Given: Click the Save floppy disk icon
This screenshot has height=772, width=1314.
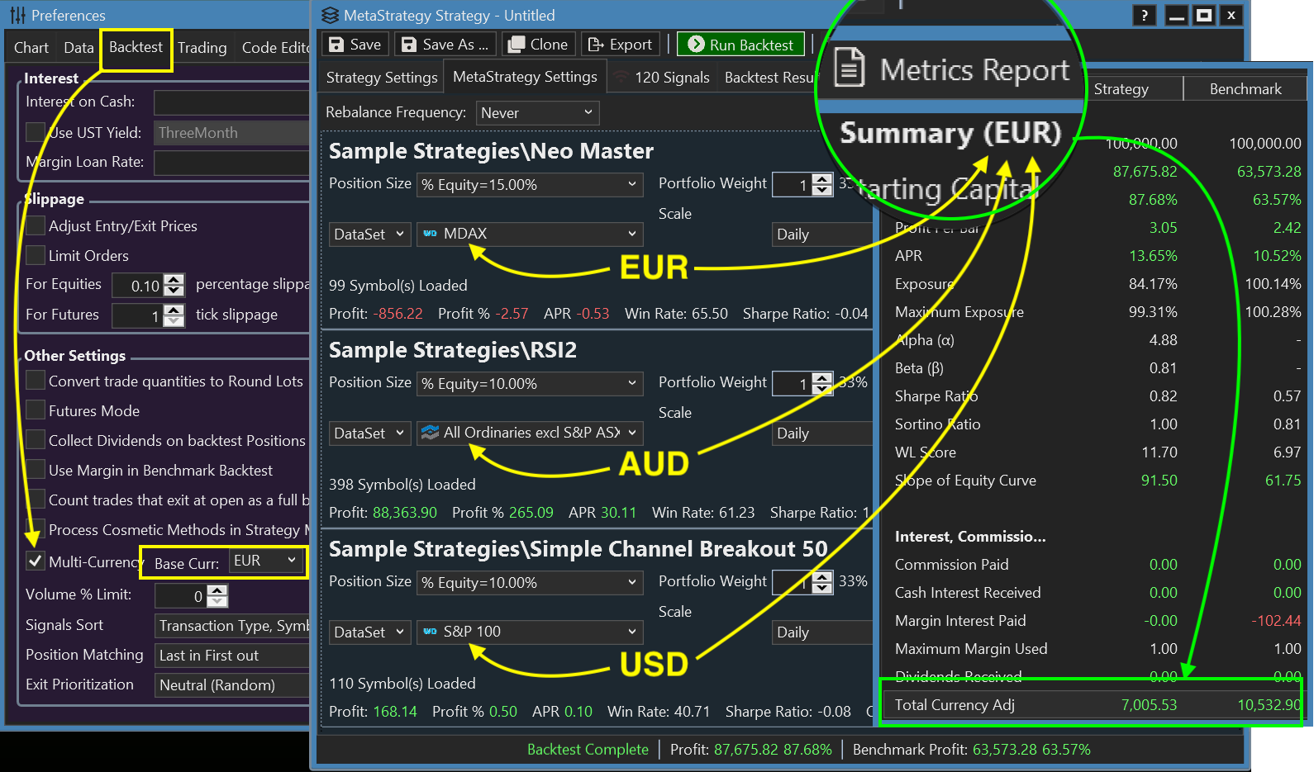Looking at the screenshot, I should coord(336,45).
